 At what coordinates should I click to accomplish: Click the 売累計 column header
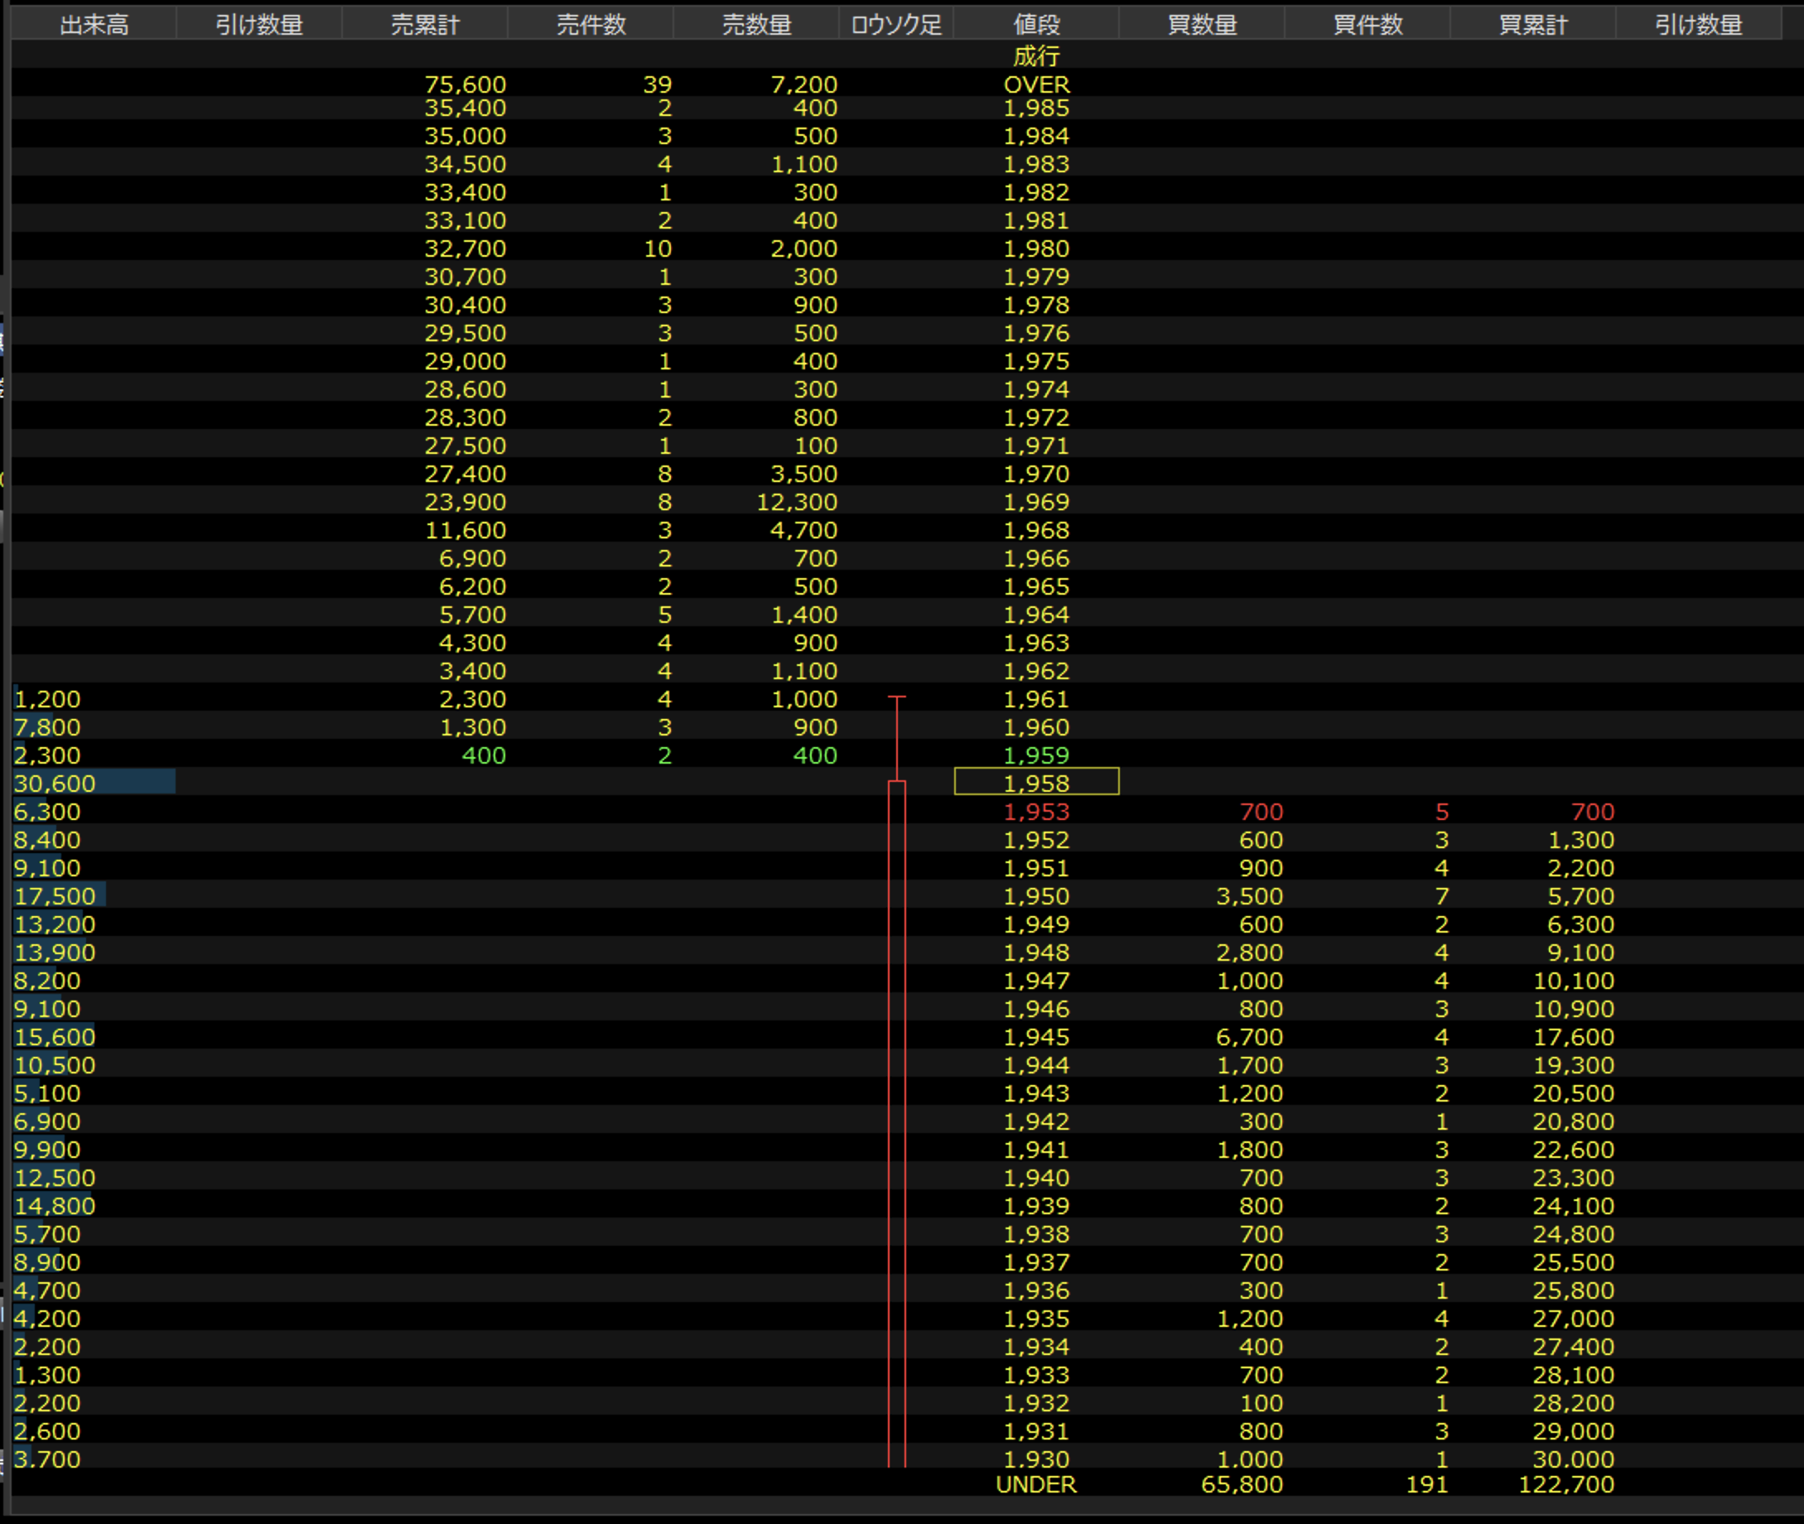point(424,24)
